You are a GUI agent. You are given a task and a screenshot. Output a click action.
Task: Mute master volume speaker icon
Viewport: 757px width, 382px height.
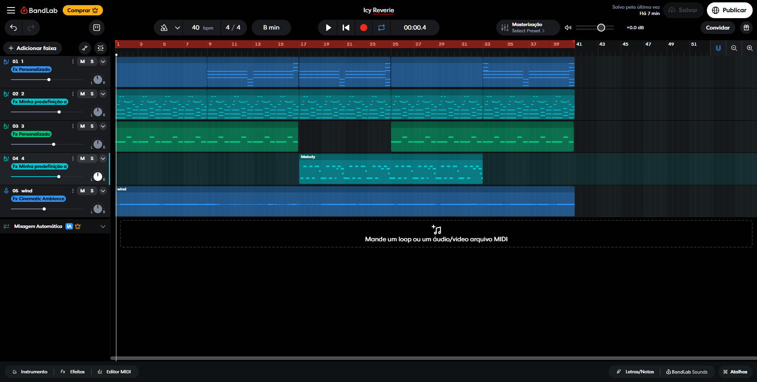click(568, 28)
